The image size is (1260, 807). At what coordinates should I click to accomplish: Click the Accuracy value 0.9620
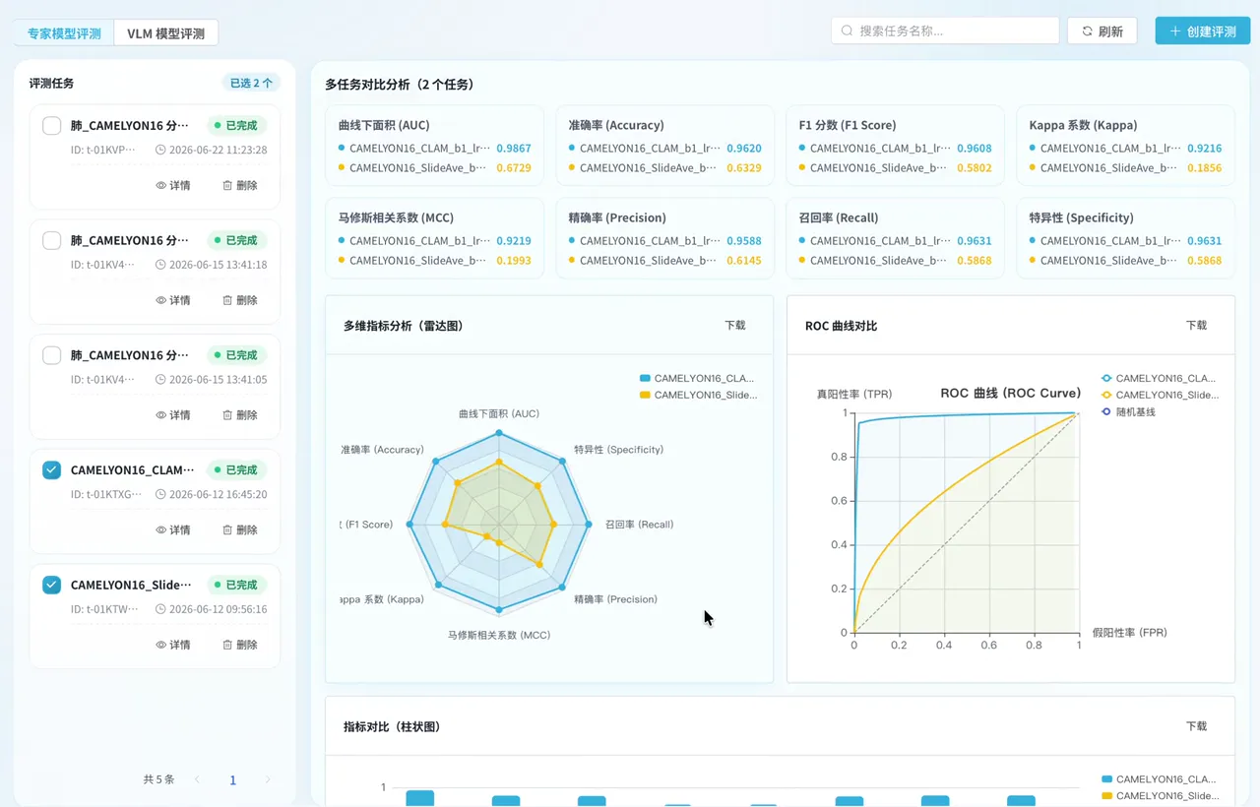(744, 149)
